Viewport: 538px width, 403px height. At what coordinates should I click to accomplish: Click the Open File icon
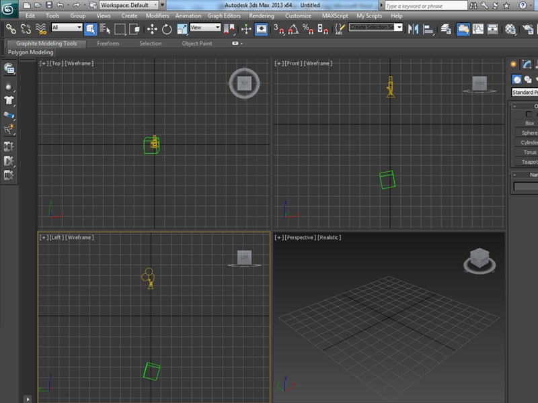[38, 5]
